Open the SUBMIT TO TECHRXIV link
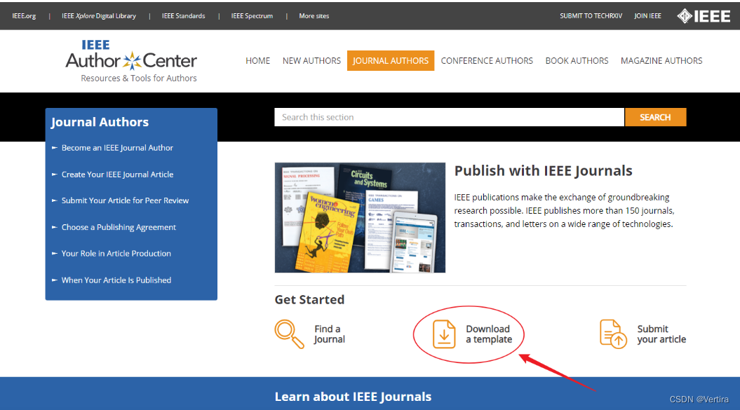This screenshot has width=740, height=410. 591,15
